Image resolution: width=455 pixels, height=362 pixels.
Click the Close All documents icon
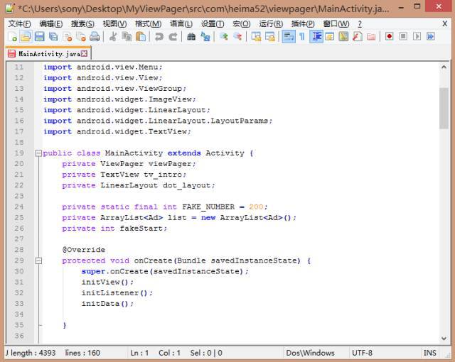(81, 37)
